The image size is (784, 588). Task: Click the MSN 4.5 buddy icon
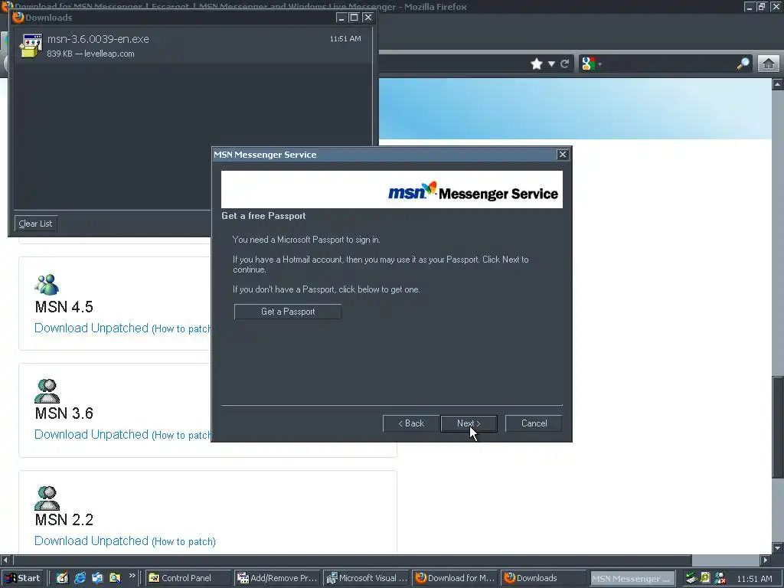47,285
